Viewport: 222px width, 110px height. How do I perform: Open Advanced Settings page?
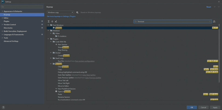[11, 41]
